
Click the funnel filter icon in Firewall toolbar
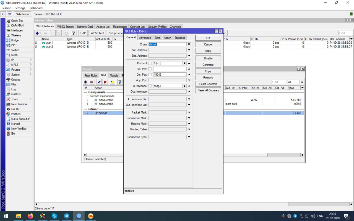coord(120,82)
